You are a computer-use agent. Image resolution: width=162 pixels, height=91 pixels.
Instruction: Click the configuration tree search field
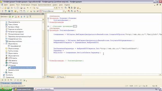(21, 19)
